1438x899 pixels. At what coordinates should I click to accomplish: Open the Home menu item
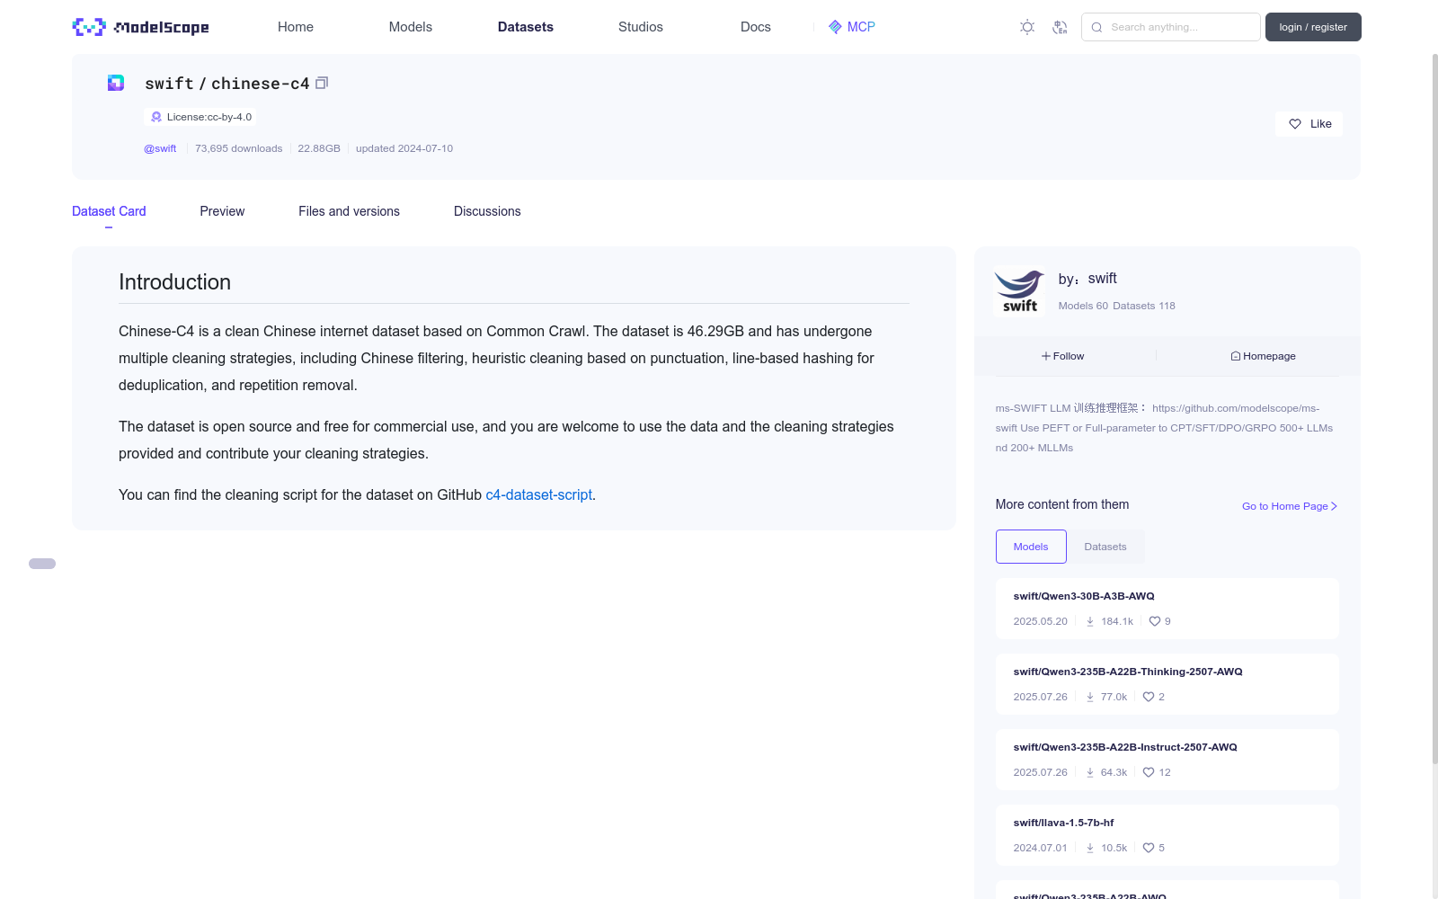pyautogui.click(x=296, y=27)
